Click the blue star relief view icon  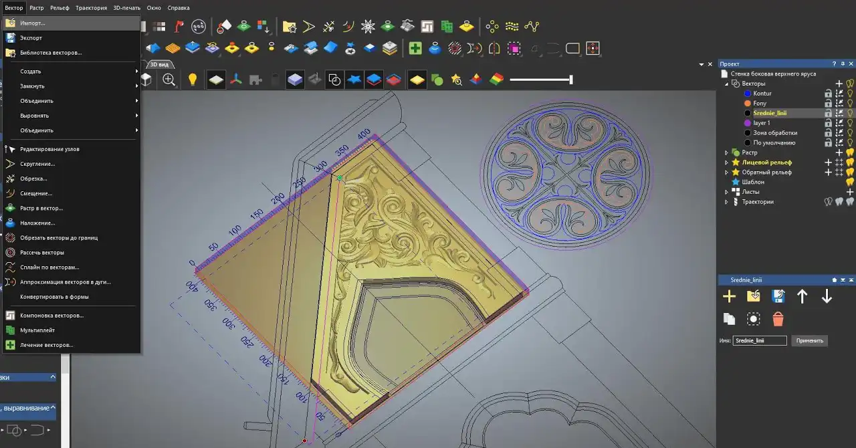pos(354,80)
